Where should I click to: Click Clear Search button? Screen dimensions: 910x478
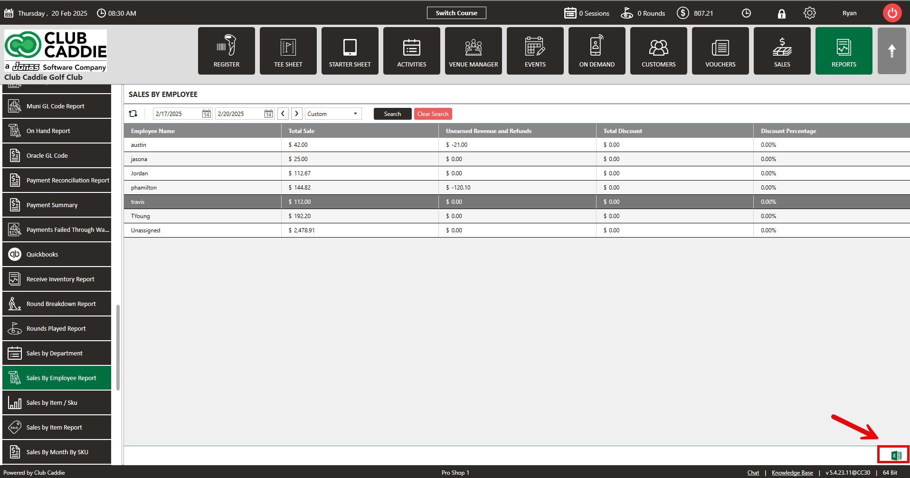[x=433, y=114]
